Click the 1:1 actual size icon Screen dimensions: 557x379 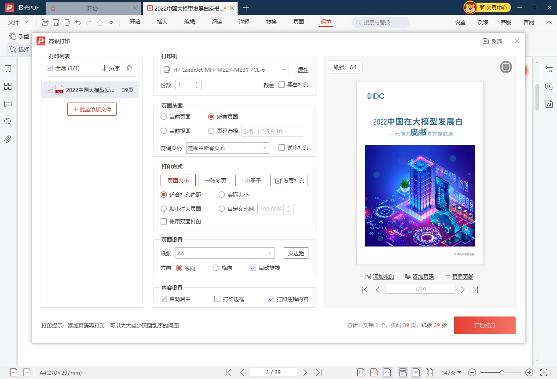click(x=361, y=372)
